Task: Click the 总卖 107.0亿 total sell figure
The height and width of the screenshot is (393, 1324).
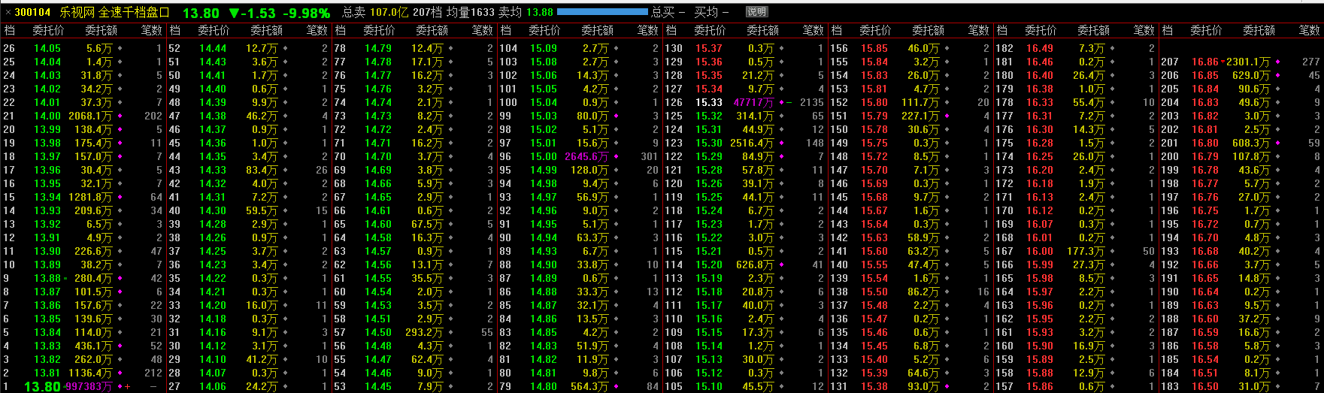Action: 375,13
